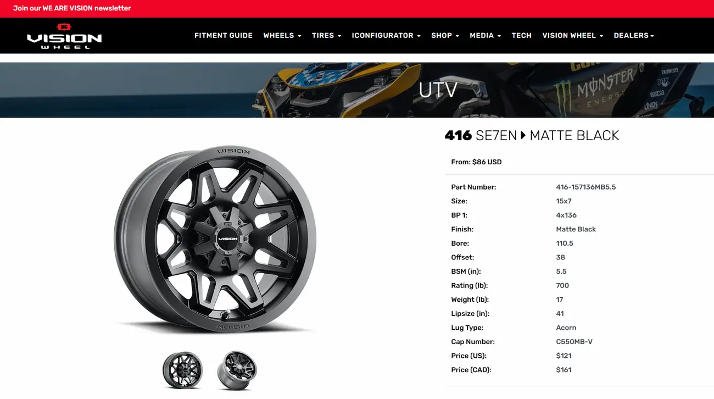Expand the Shop menu
Viewport: 714px width, 399px height.
[x=445, y=35]
